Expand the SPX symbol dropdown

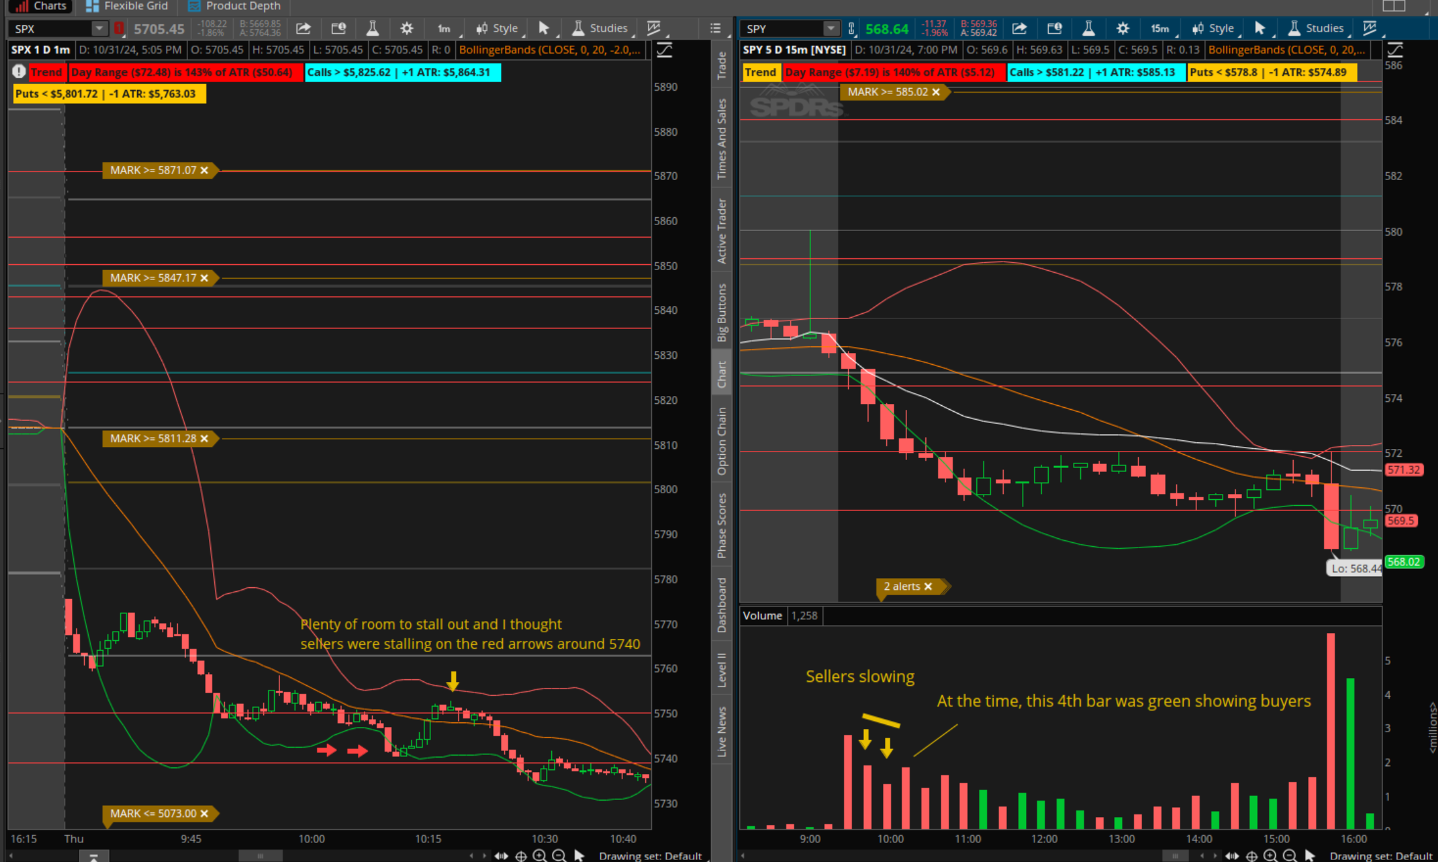coord(99,29)
